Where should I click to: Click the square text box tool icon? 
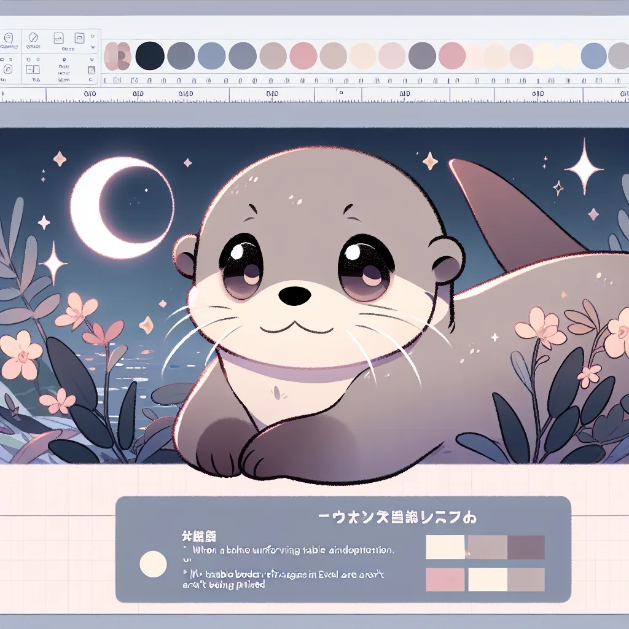coord(59,39)
